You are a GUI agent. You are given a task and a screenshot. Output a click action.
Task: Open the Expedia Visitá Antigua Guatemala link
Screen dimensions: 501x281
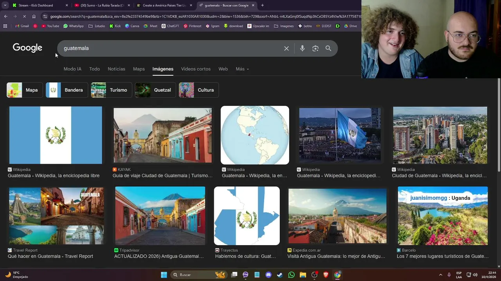pos(336,256)
